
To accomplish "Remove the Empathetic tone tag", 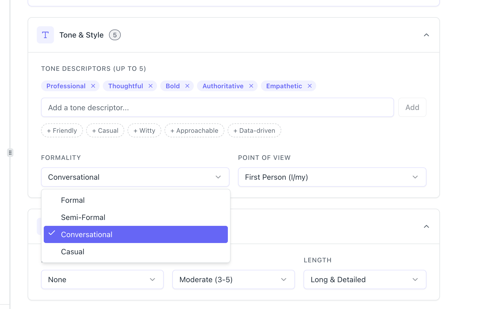I will tap(310, 86).
